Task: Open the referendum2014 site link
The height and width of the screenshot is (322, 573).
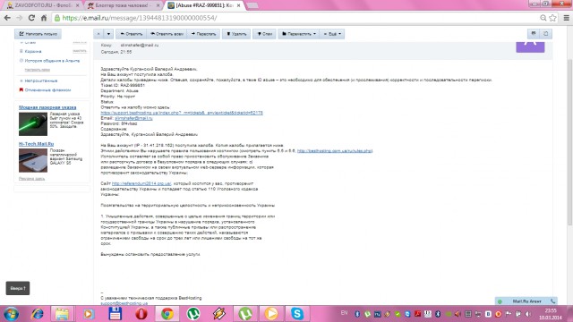Action: pyautogui.click(x=141, y=183)
